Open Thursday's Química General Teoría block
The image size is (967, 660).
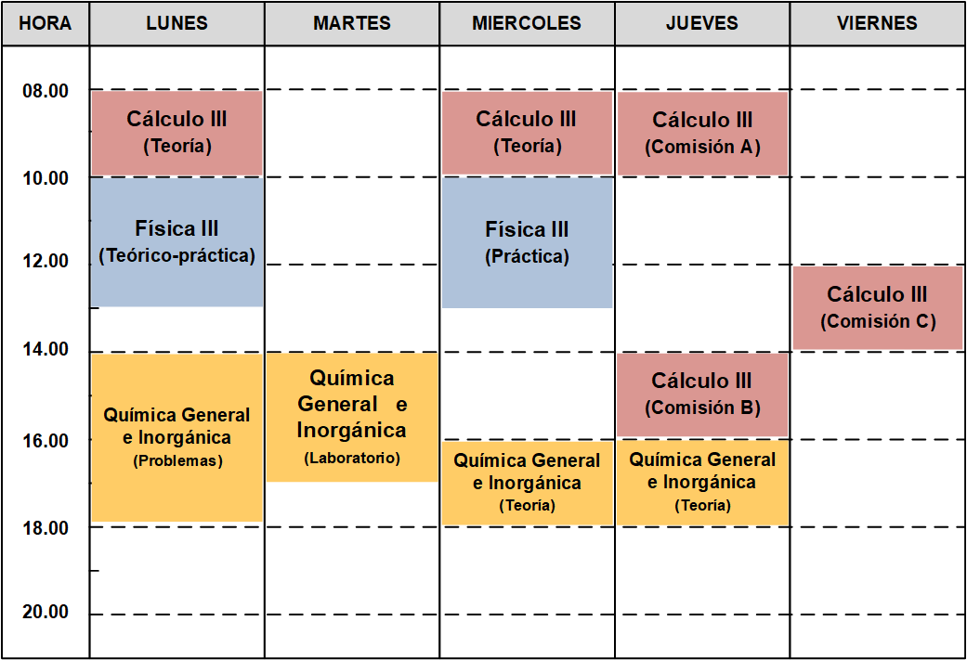click(702, 483)
